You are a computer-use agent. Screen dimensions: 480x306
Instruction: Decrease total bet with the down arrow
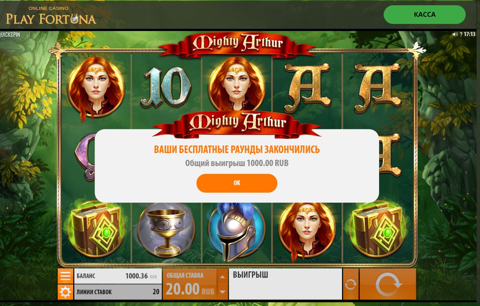point(222,292)
